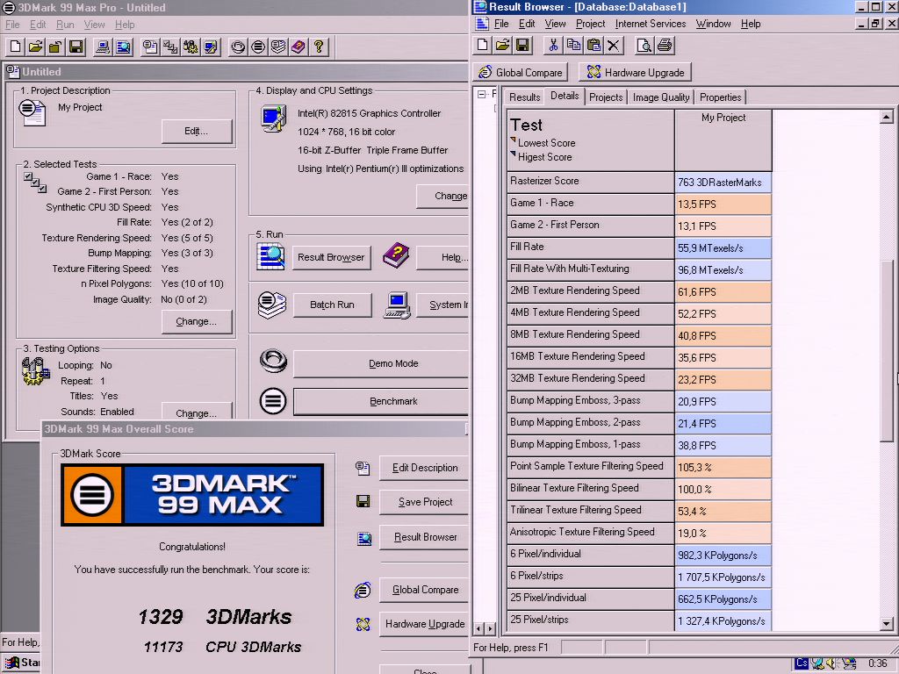Screen dimensions: 899x674
Task: Click the 0:36 clock in the system tray
Action: 877,663
